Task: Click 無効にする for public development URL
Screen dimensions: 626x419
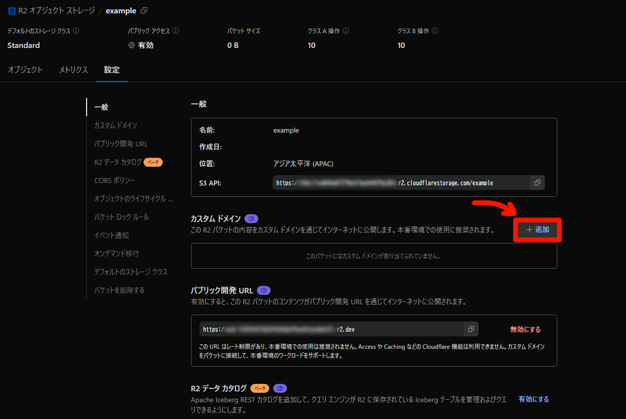Action: pyautogui.click(x=526, y=329)
